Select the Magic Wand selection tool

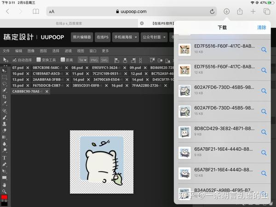(5, 90)
